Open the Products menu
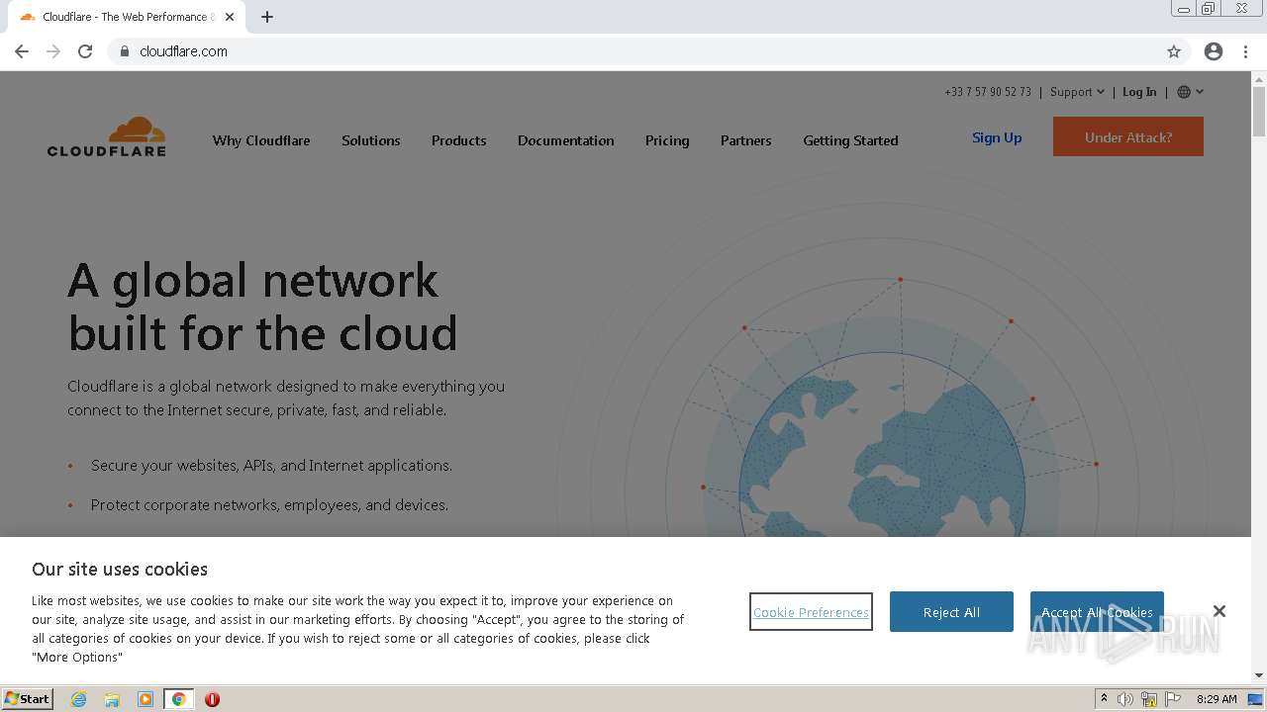The height and width of the screenshot is (712, 1267). (459, 140)
